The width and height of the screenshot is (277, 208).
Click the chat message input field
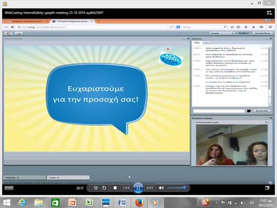click(219, 111)
